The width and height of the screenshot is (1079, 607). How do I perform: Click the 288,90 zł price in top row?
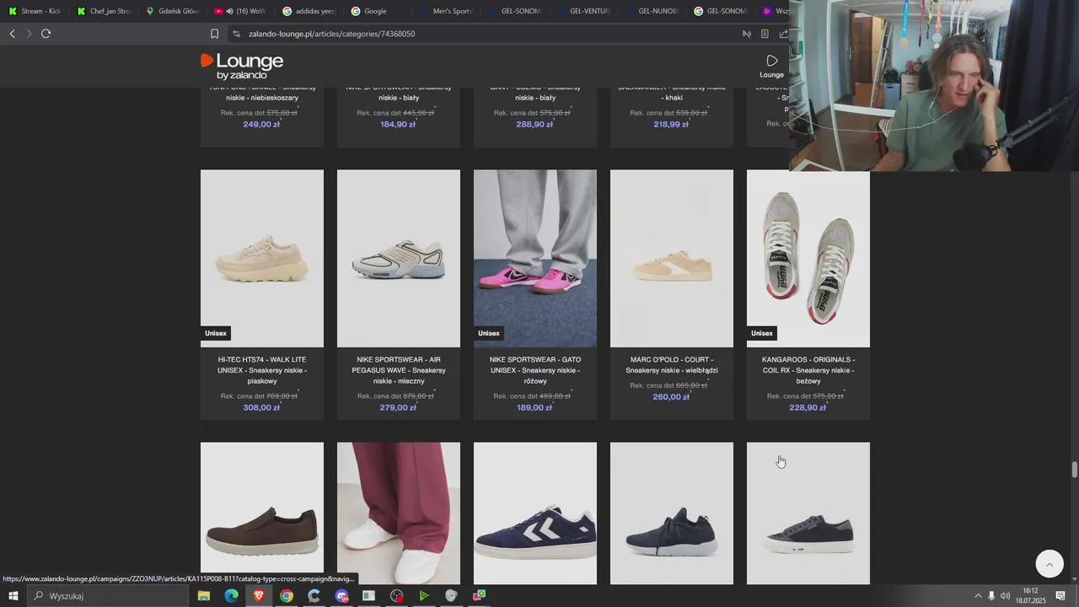(x=534, y=124)
